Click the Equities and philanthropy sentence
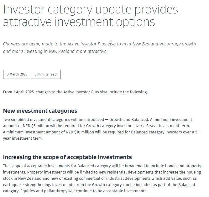Viewport: 209px width, 197px height. (84, 191)
